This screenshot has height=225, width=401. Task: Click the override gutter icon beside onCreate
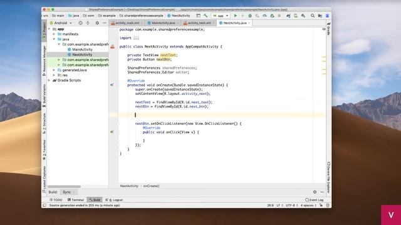112,85
